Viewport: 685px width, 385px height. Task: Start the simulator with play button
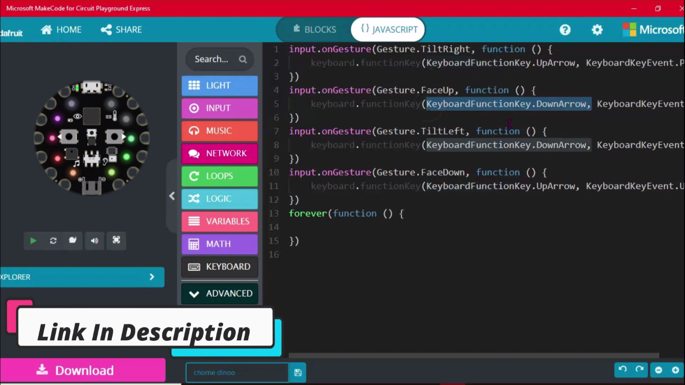[x=33, y=241]
